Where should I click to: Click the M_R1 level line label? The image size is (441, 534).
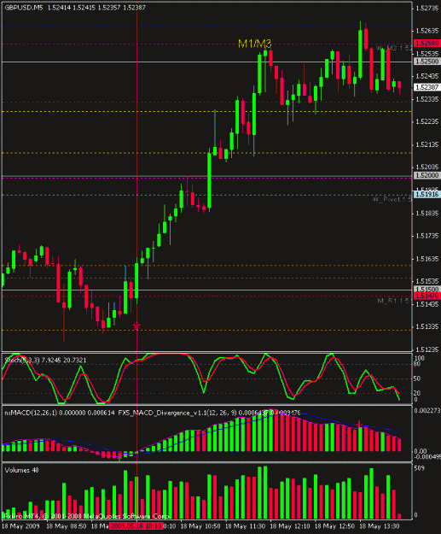pyautogui.click(x=394, y=301)
